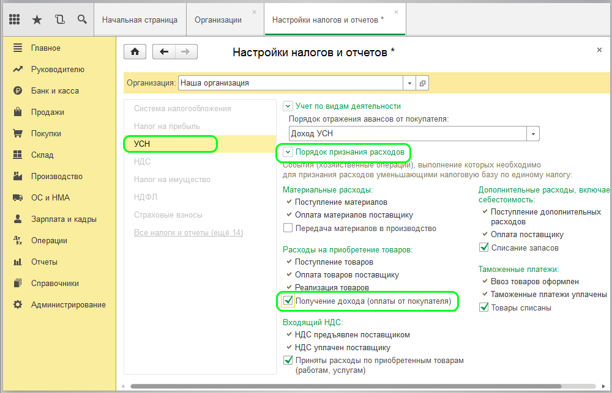
Task: Select the Продажи sidebar icon
Action: [17, 111]
